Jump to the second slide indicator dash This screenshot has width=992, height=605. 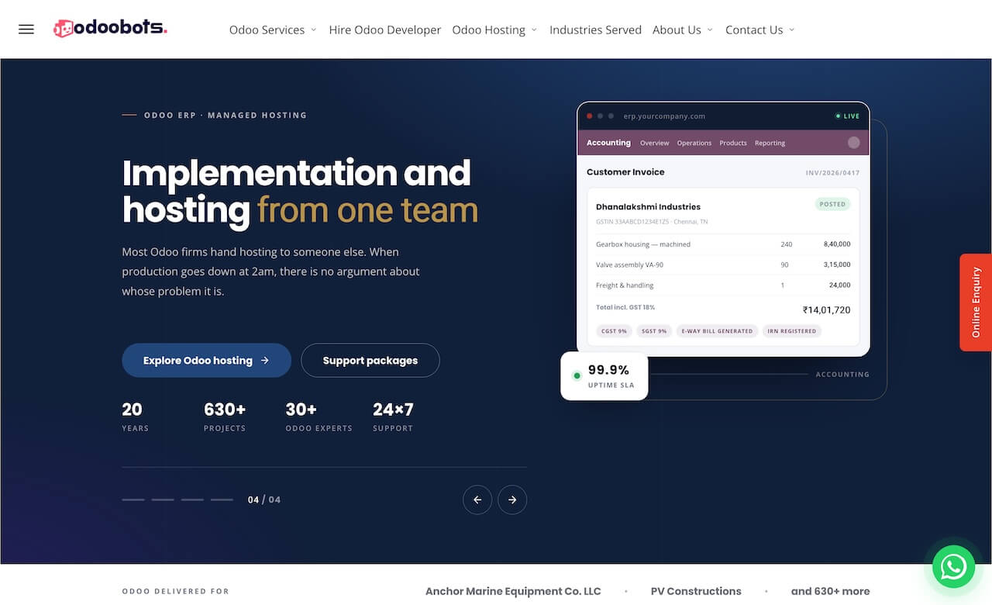163,500
